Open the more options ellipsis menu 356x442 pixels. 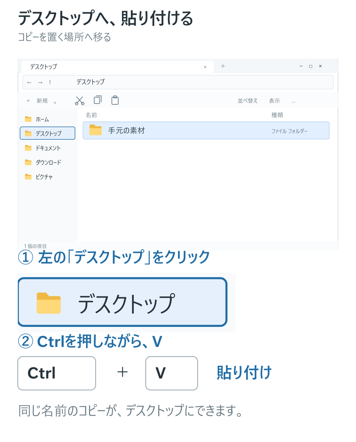(x=293, y=101)
